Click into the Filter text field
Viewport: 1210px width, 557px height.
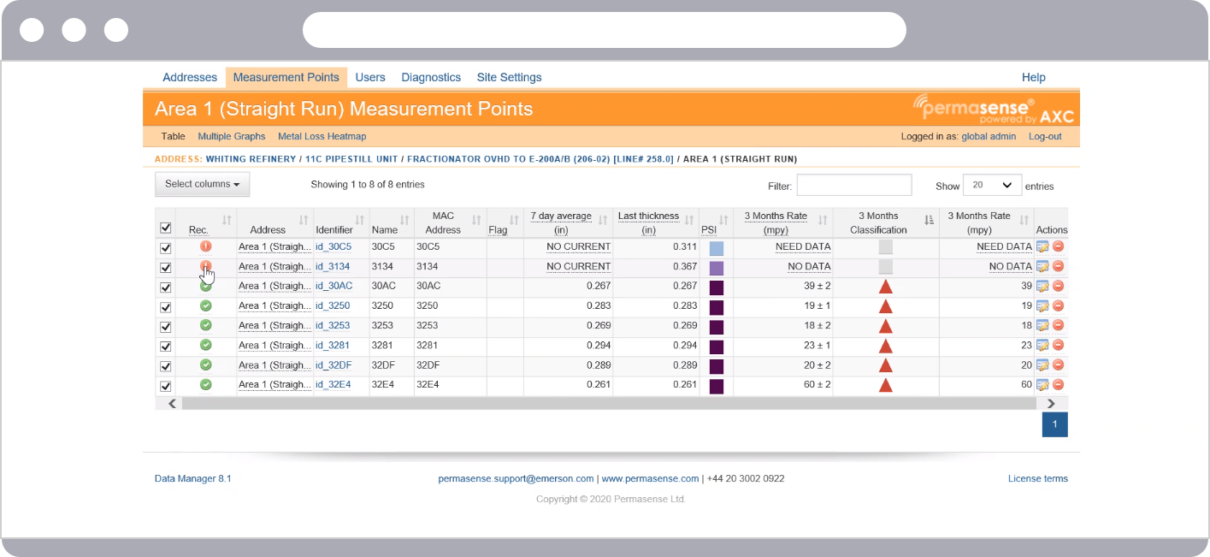[x=854, y=185]
